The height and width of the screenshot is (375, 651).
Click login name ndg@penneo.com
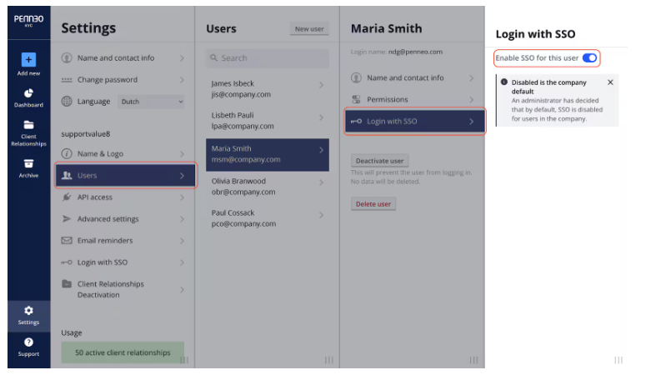click(x=415, y=52)
